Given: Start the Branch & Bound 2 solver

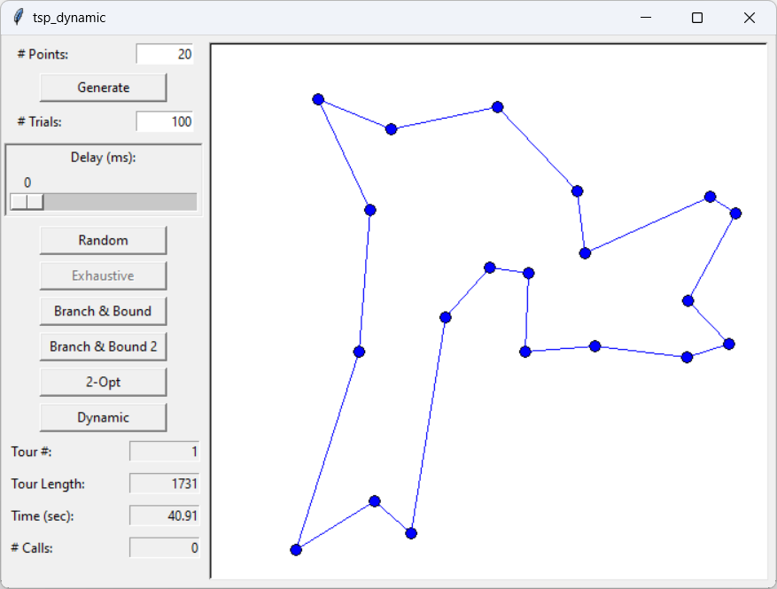Looking at the screenshot, I should coord(103,347).
